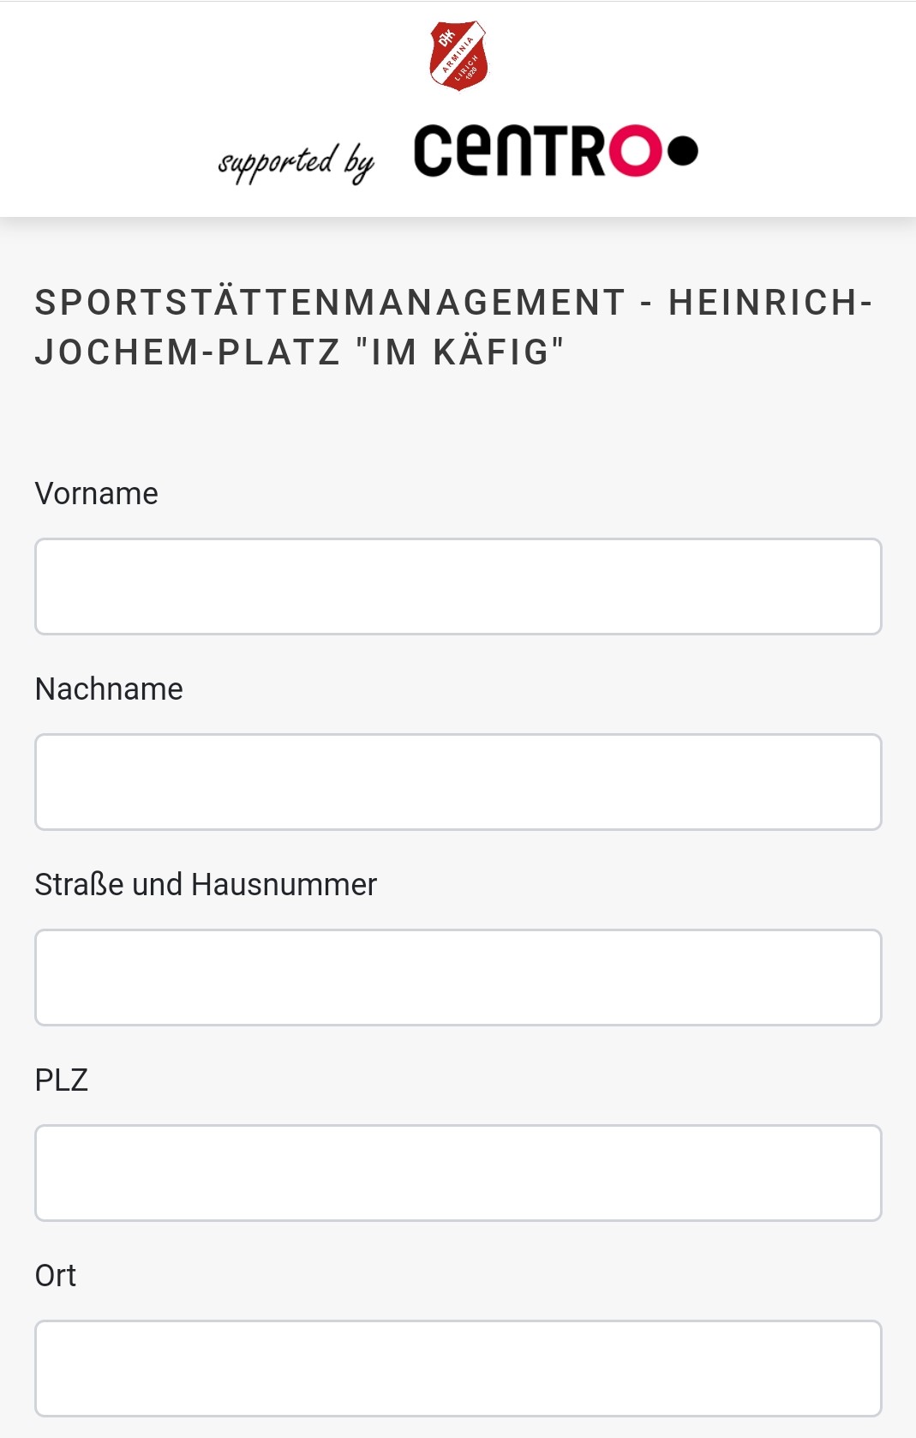Click the red O in Centro logo
This screenshot has height=1438, width=916.
tap(635, 151)
